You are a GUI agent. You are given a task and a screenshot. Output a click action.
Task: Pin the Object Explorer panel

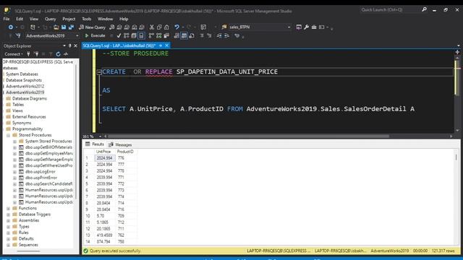click(x=70, y=46)
